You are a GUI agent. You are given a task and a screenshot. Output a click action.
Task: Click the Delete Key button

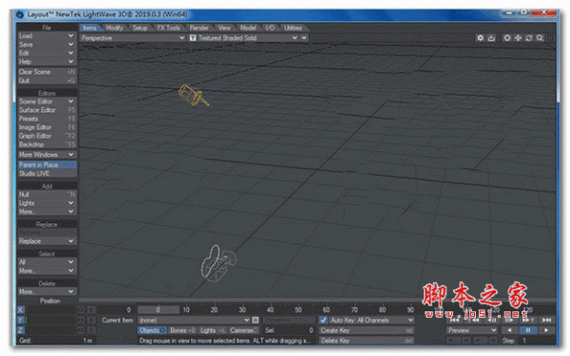pos(367,341)
